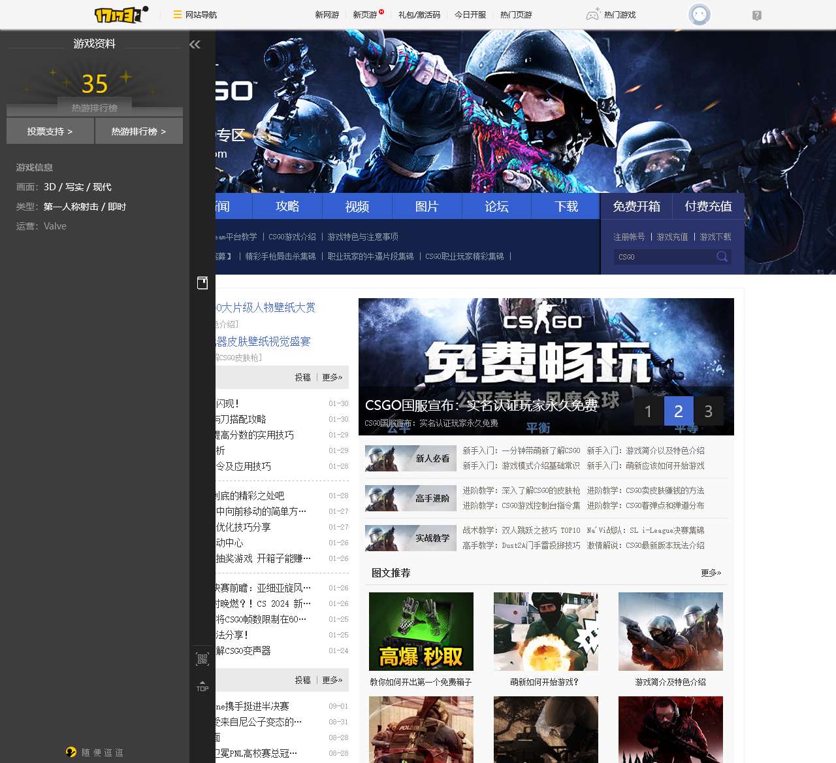Click the TOP back-to-top icon
The image size is (836, 763).
(x=202, y=685)
